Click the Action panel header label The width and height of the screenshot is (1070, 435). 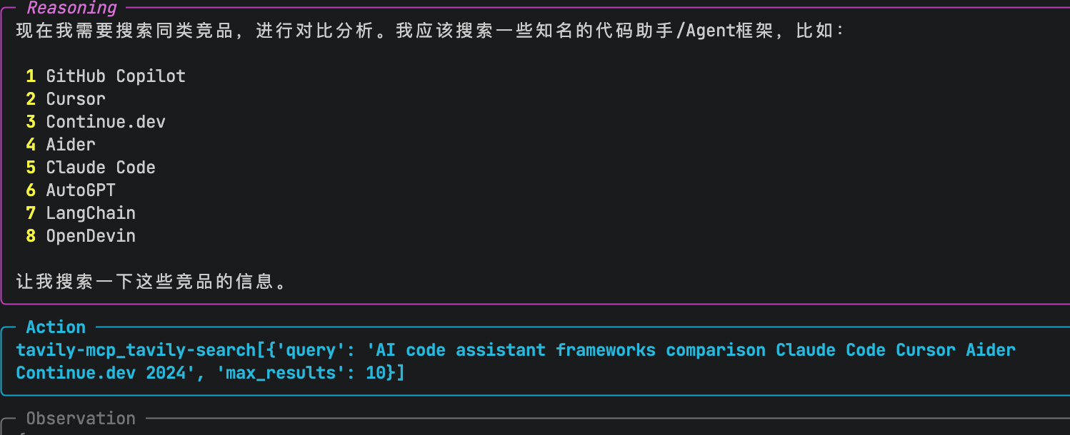coord(56,327)
